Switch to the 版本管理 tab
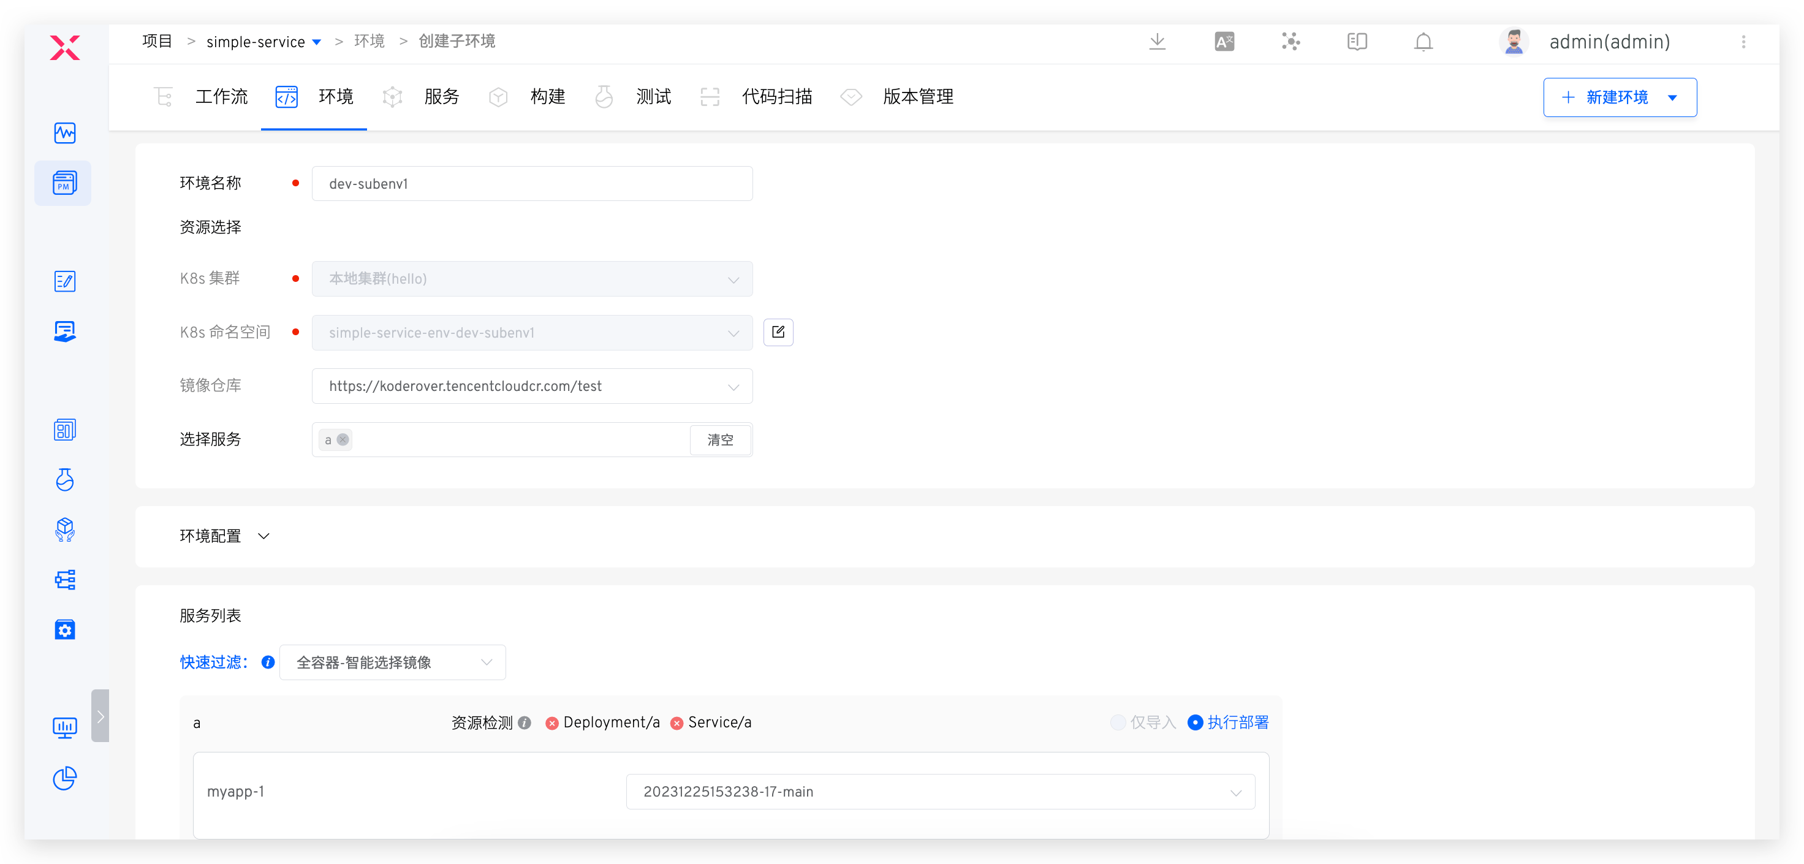The height and width of the screenshot is (864, 1804). click(897, 97)
